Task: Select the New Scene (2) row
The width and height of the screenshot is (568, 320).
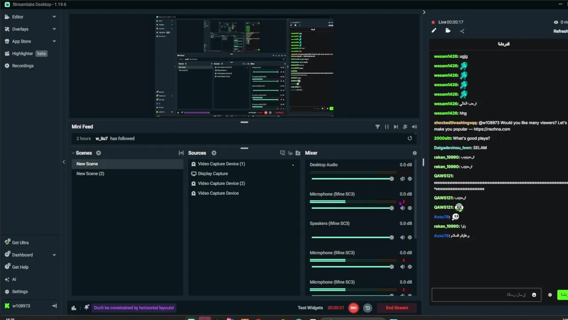Action: (x=127, y=174)
